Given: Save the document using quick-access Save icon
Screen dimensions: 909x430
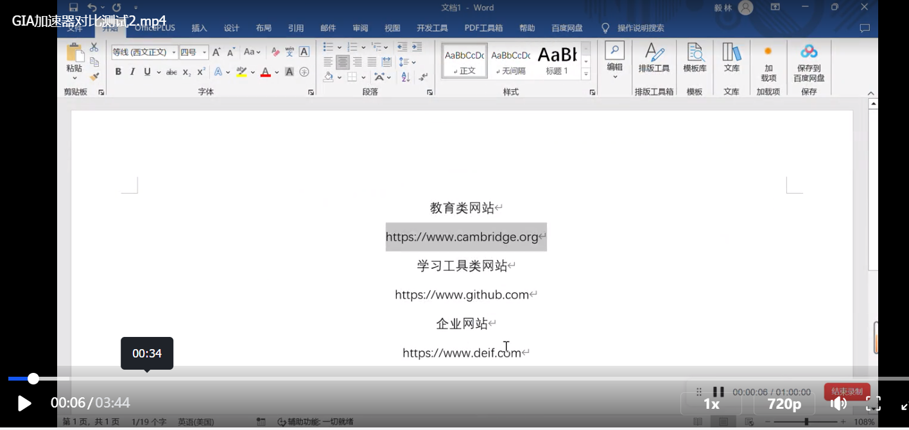Looking at the screenshot, I should pyautogui.click(x=73, y=8).
